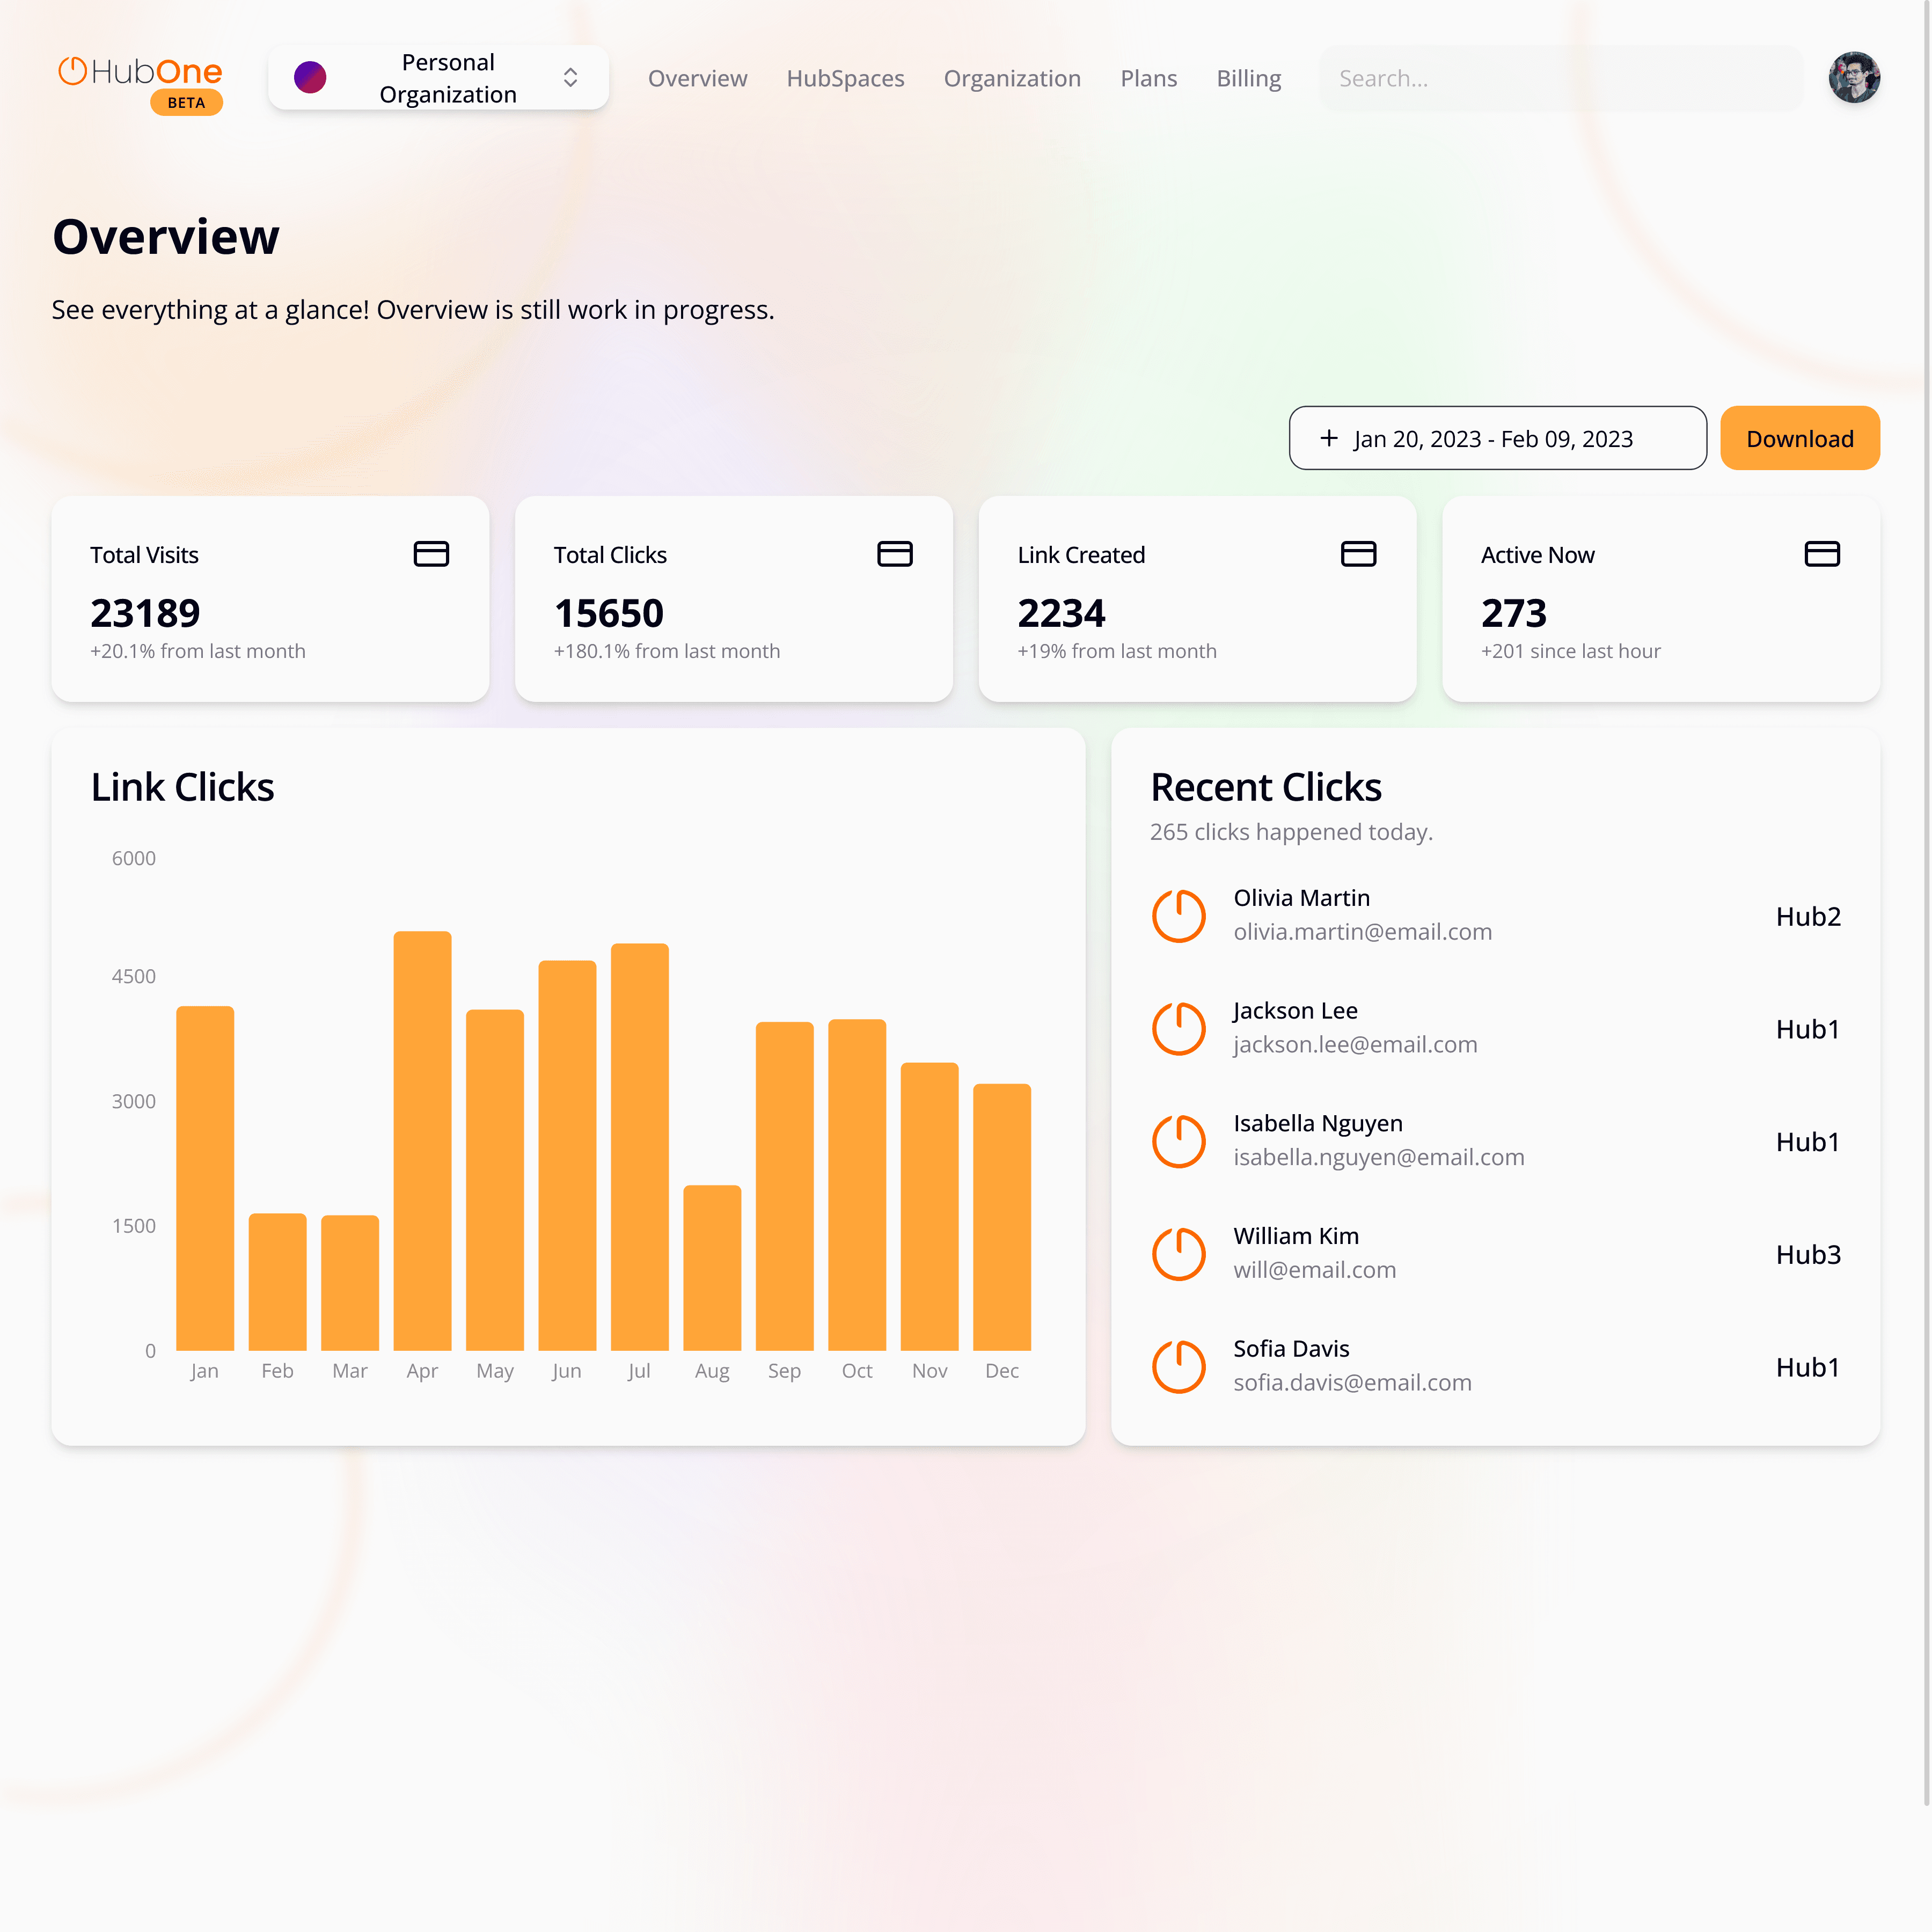The image size is (1932, 1932).
Task: Open the user profile avatar menu
Action: click(1854, 78)
